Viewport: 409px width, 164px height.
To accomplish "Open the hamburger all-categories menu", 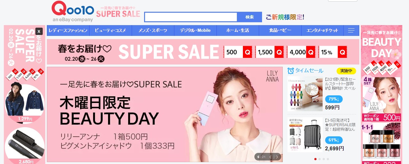I will (x=351, y=31).
